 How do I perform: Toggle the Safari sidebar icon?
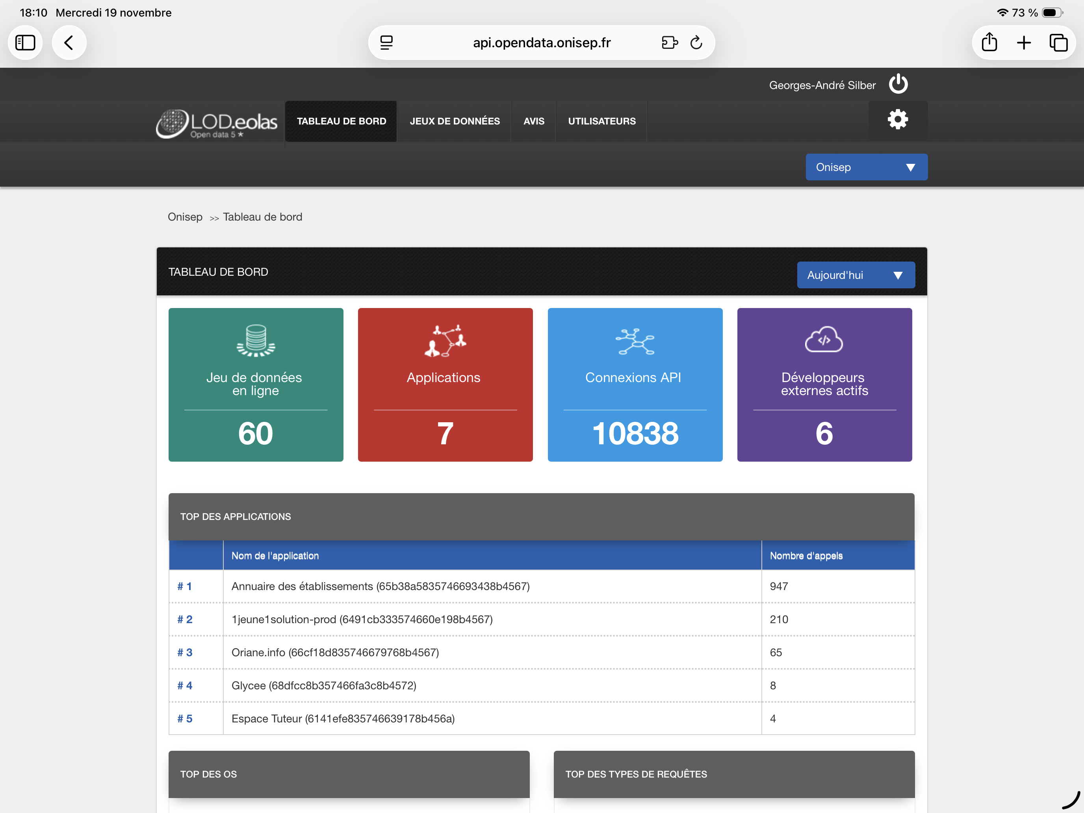[x=25, y=43]
